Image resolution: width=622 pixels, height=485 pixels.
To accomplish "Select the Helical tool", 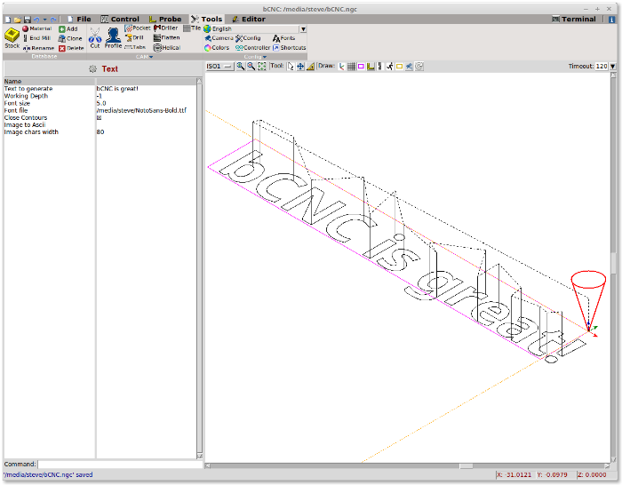I will [x=167, y=48].
